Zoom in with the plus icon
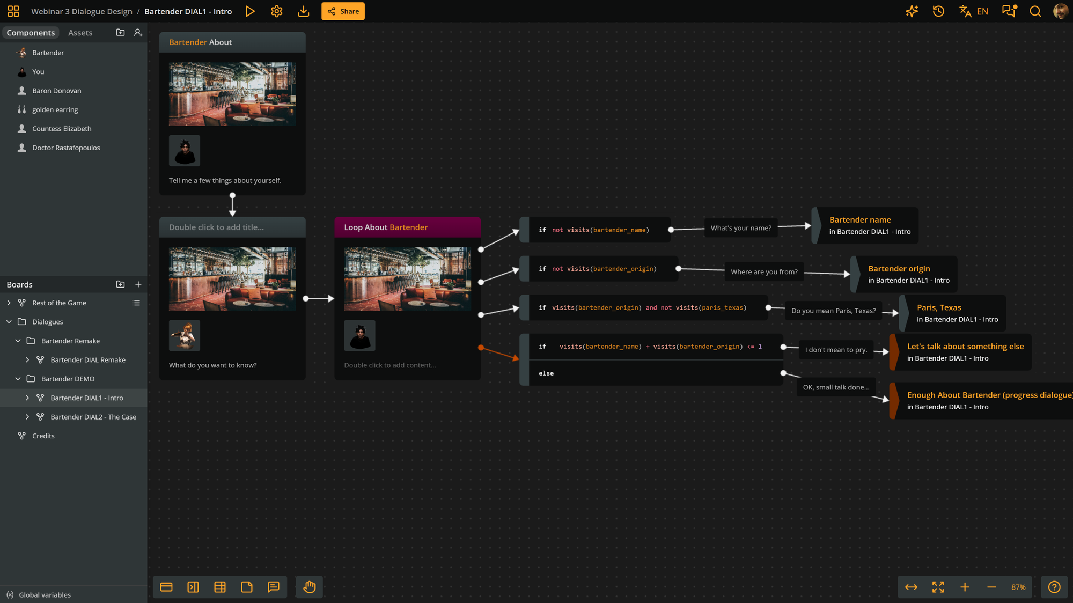This screenshot has width=1073, height=603. click(x=965, y=587)
